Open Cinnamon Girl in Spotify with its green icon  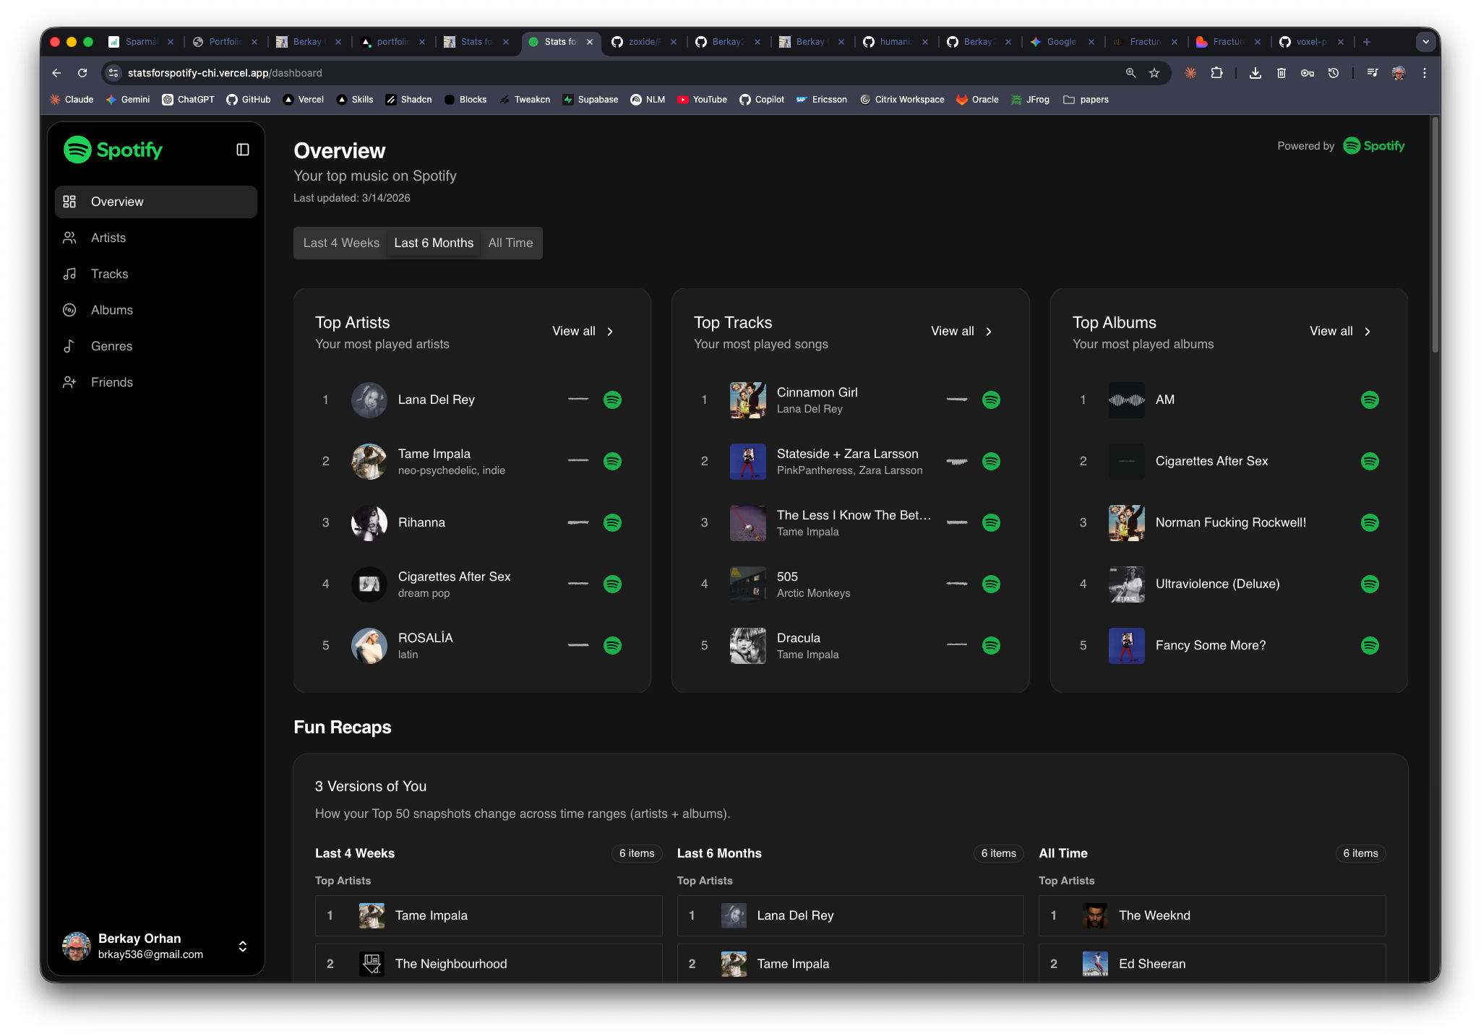click(990, 400)
